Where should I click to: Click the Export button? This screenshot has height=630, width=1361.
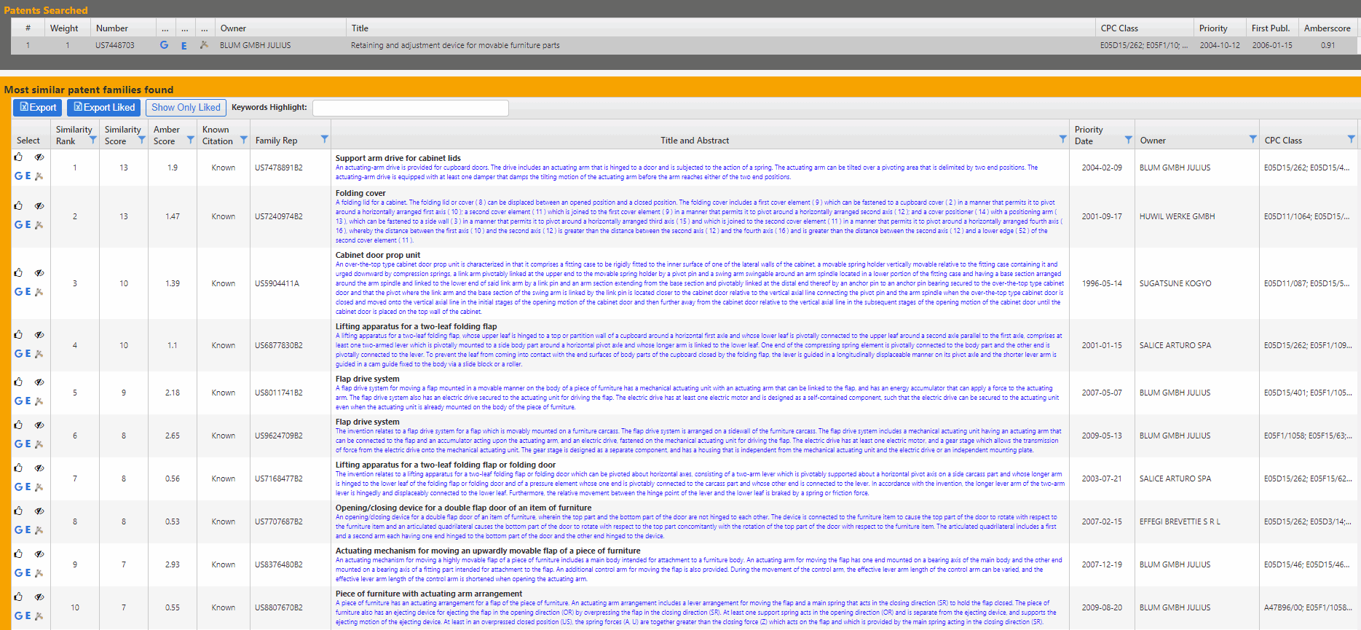[38, 107]
